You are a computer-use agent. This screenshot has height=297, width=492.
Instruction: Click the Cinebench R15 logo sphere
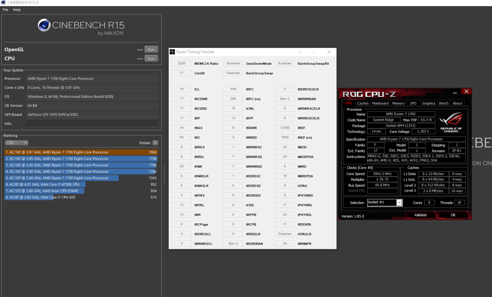[44, 25]
